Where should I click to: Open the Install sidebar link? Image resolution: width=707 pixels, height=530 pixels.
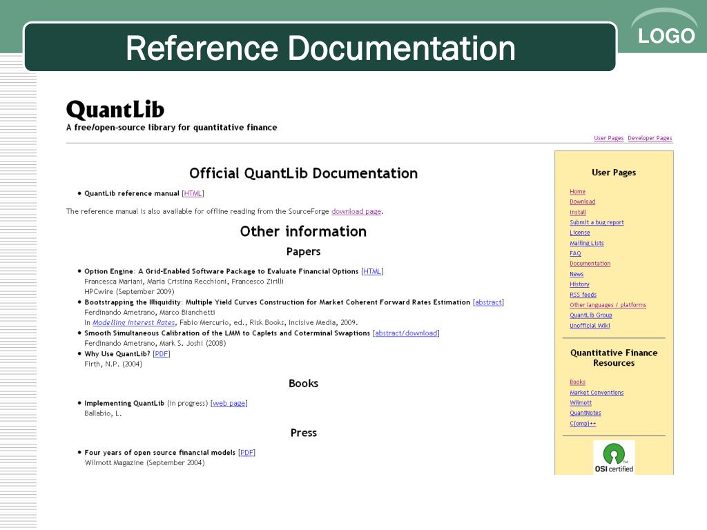pyautogui.click(x=578, y=213)
